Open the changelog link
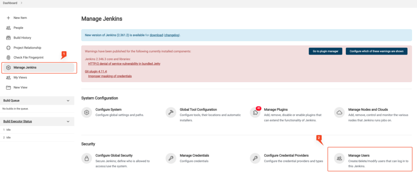 (172, 35)
